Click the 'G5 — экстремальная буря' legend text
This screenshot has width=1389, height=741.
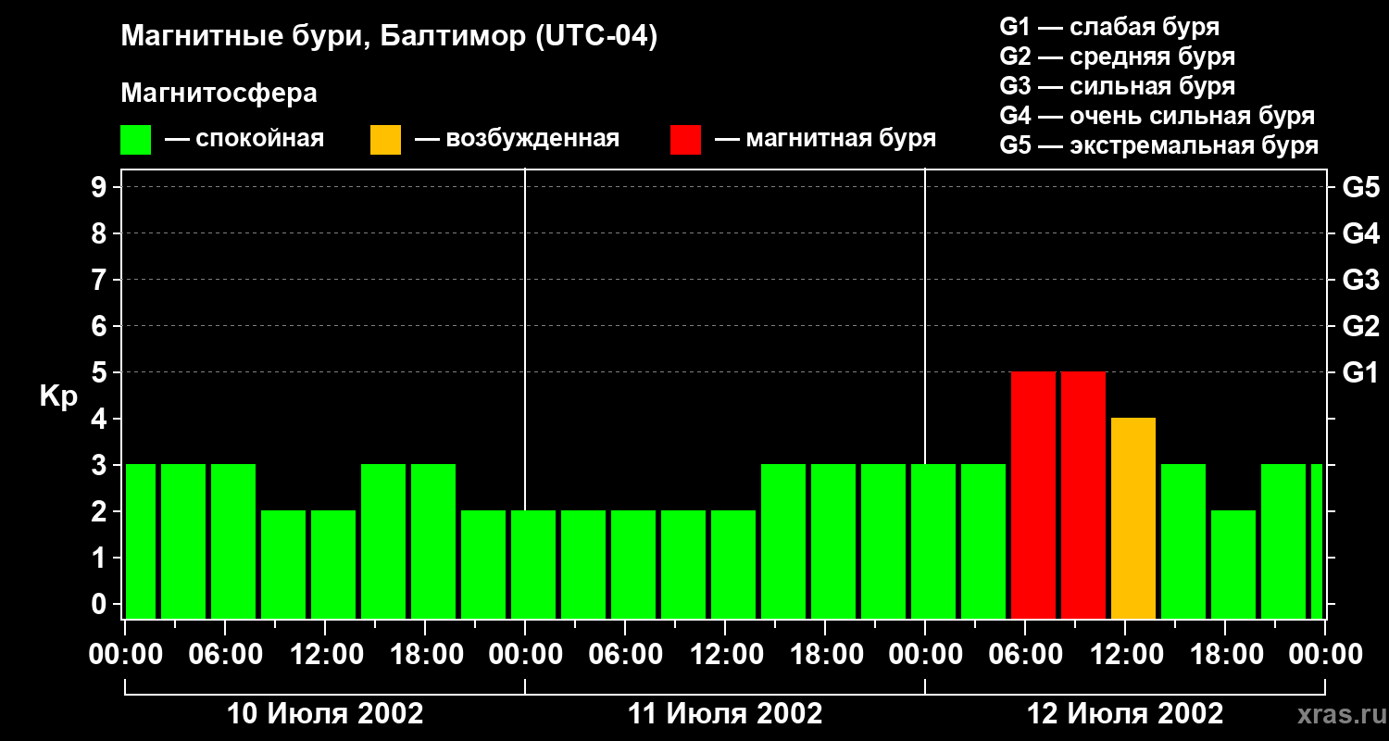(1159, 145)
